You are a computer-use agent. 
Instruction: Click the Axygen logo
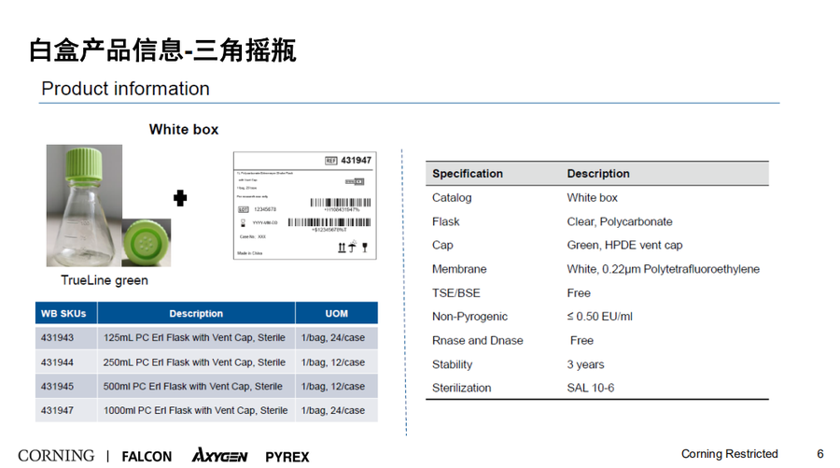[219, 455]
